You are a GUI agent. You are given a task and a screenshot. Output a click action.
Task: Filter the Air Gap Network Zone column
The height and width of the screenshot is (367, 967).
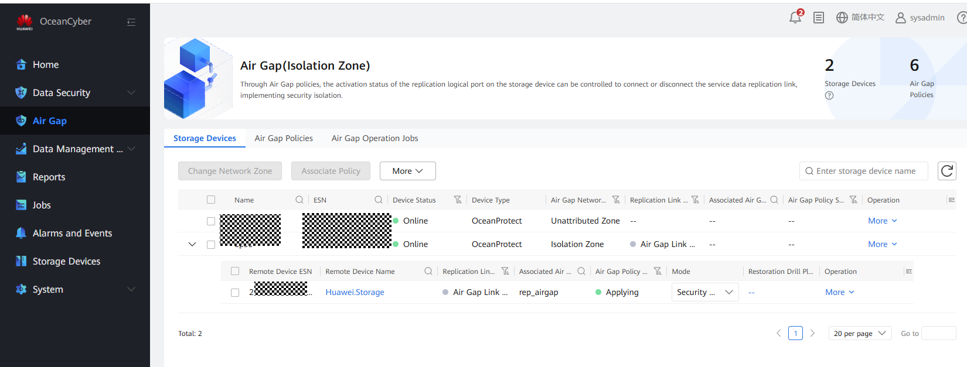point(616,200)
